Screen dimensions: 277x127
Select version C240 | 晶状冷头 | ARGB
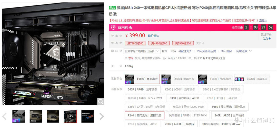click(143, 124)
